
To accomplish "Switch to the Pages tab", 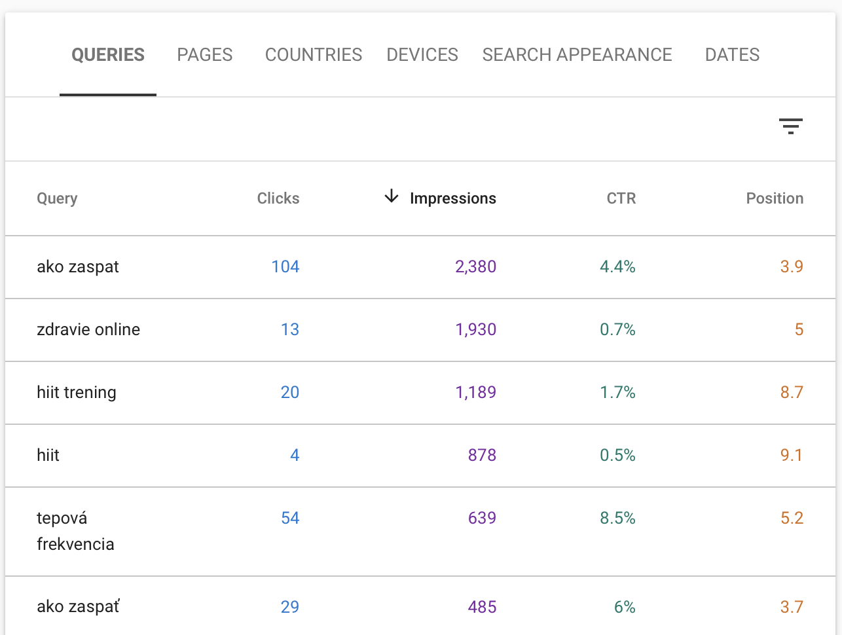I will tap(205, 55).
